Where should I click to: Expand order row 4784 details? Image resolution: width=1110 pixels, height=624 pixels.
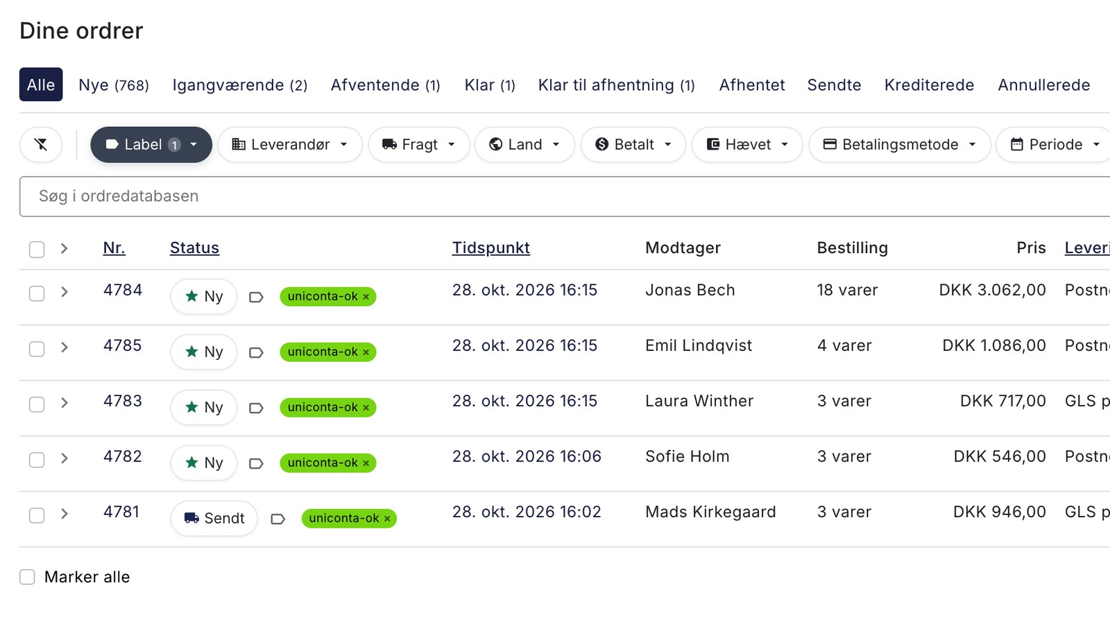tap(64, 292)
